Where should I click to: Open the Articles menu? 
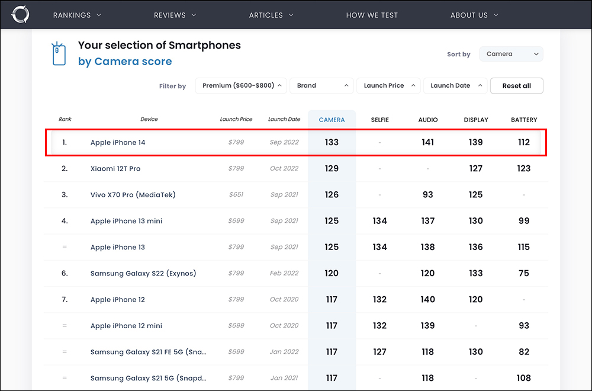coord(266,15)
